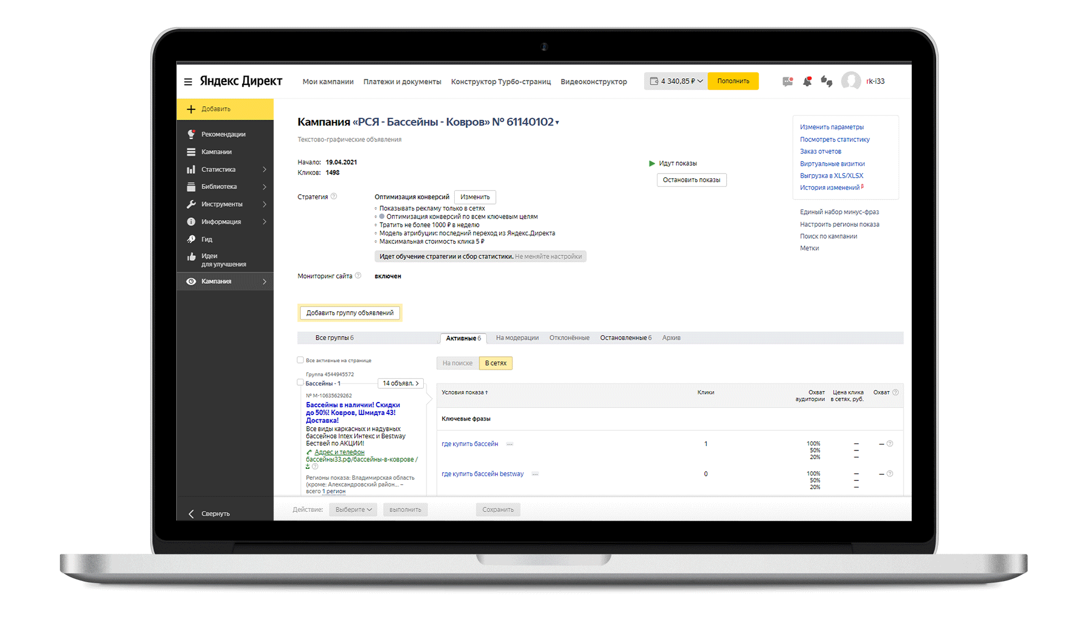1088x618 pixels.
Task: Click the Инструменты wrench icon
Action: coord(191,204)
